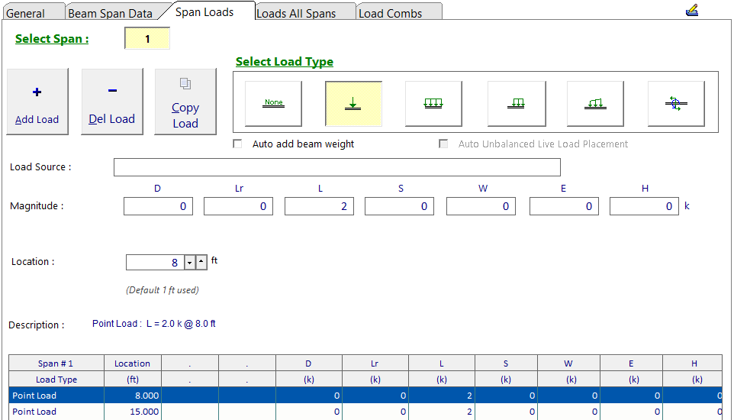Choose the full uniform distributed load icon
Viewport: 734px width, 420px height.
pyautogui.click(x=433, y=103)
